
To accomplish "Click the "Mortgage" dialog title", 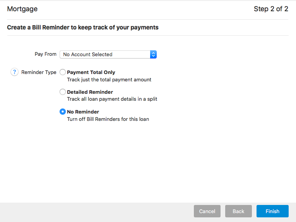I will click(22, 9).
